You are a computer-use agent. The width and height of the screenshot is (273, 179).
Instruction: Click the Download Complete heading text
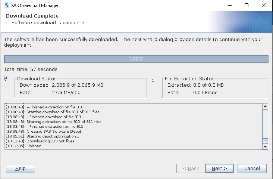(32, 16)
